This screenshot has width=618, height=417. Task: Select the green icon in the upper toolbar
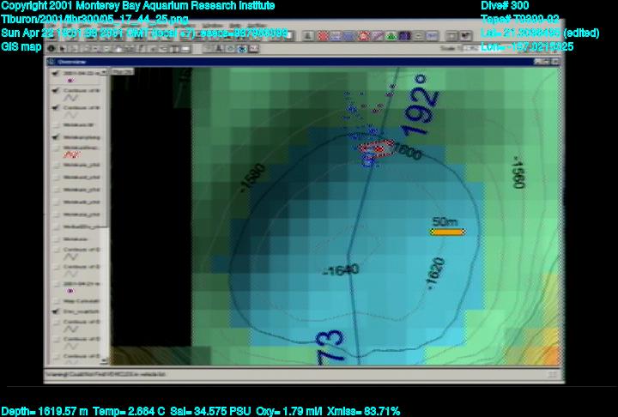tap(391, 36)
